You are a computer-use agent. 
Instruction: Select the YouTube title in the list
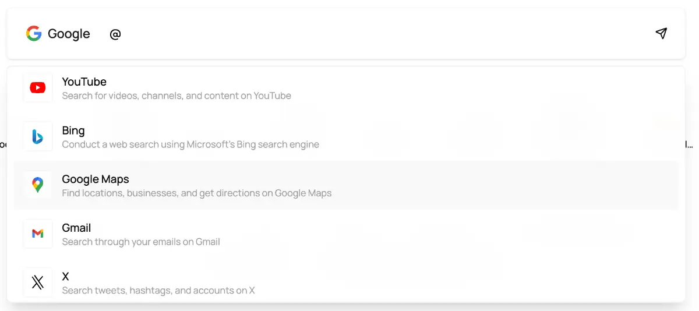click(84, 82)
